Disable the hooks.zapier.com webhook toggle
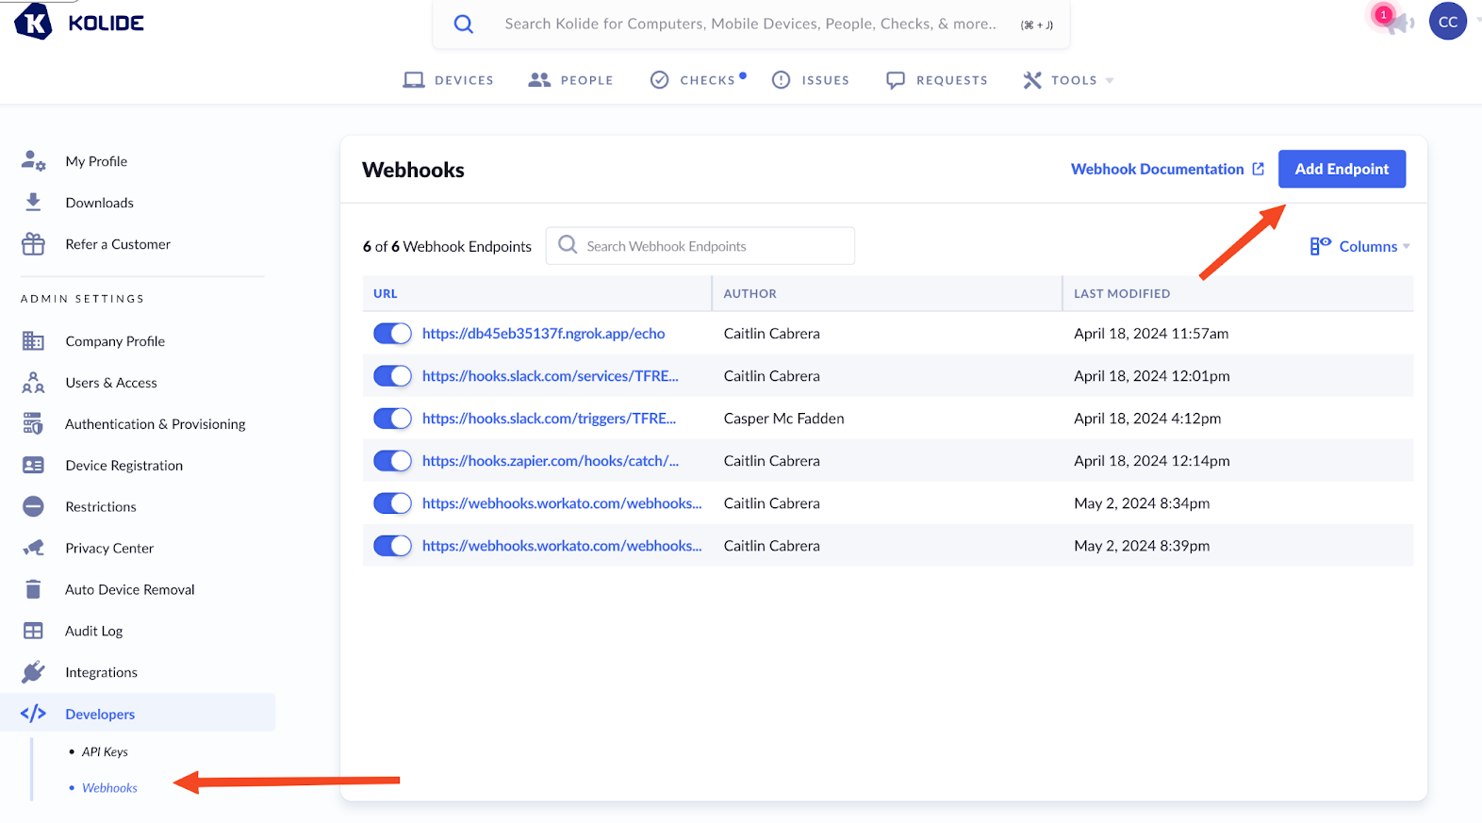 pyautogui.click(x=392, y=461)
